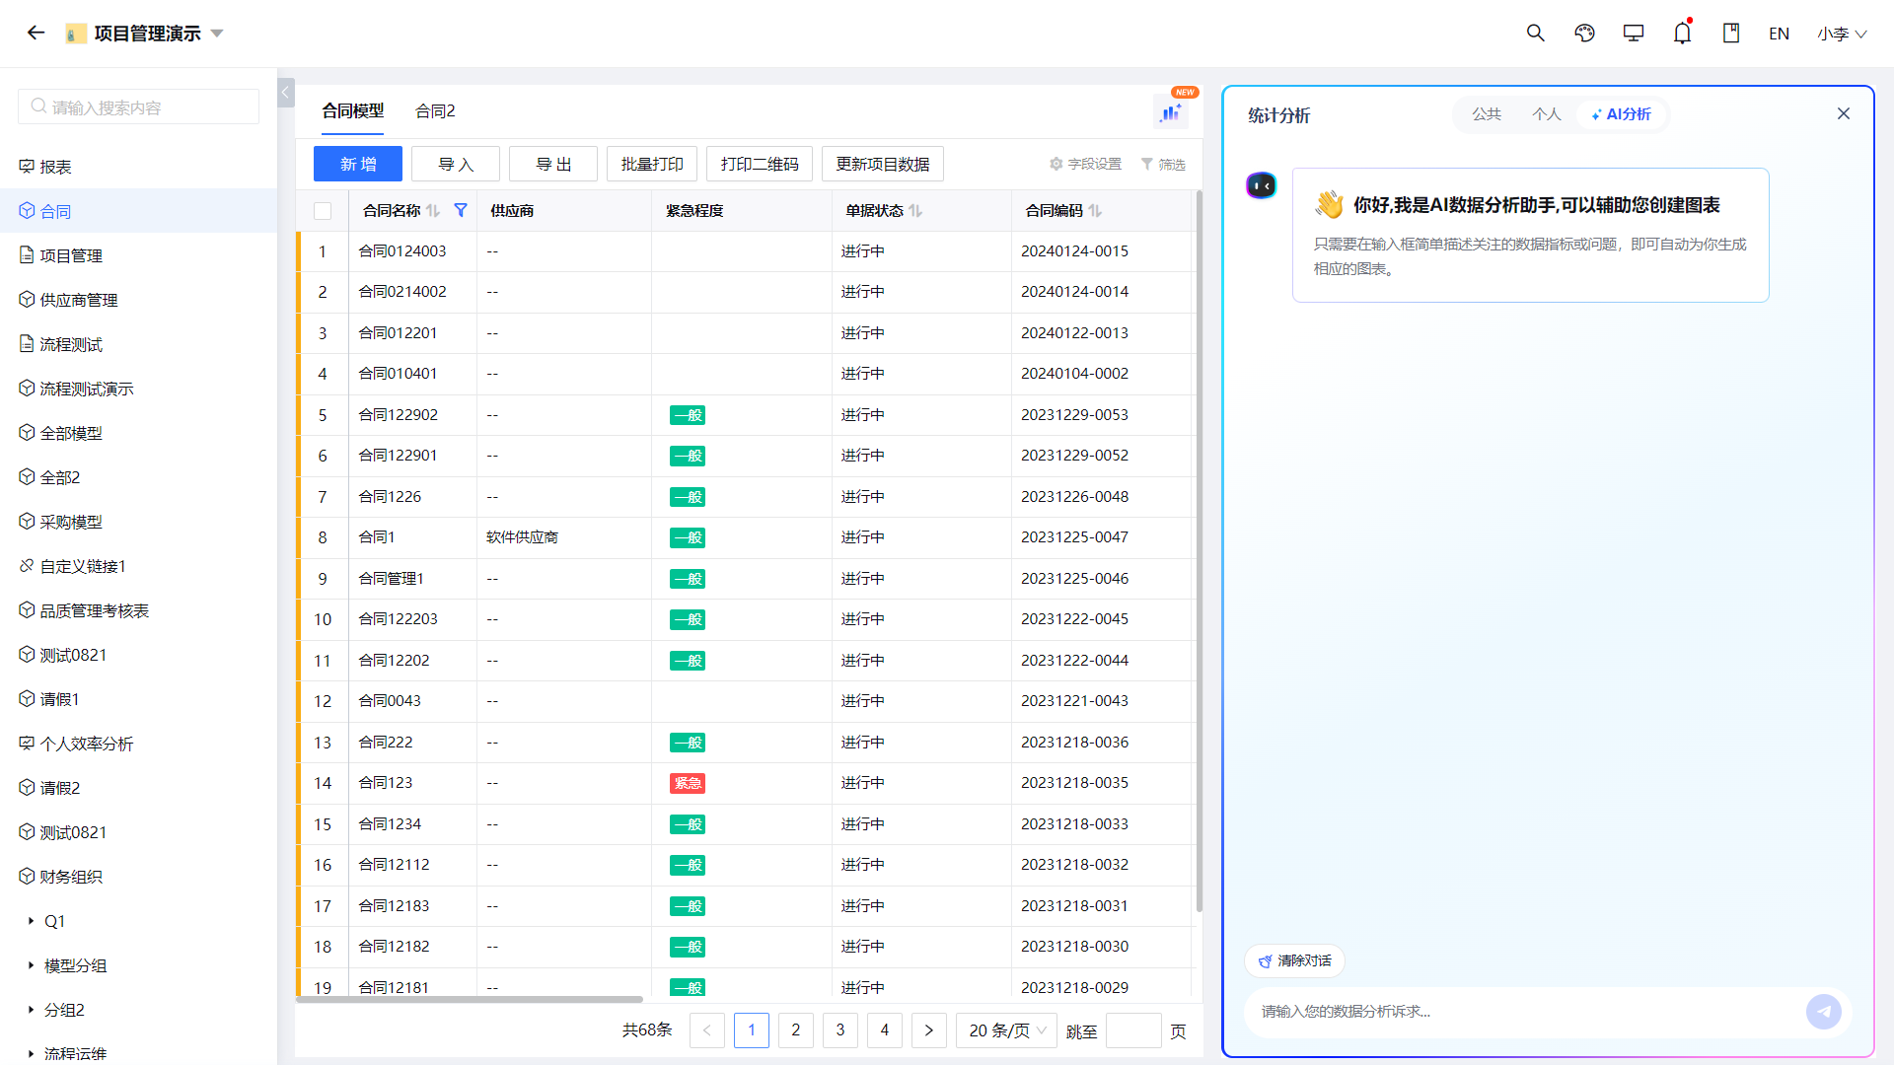
Task: Open the 小李 user menu
Action: [1842, 34]
